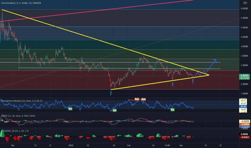The height and width of the screenshot is (148, 251).
Task: Click the Mar label on time axis
Action: [x=181, y=145]
